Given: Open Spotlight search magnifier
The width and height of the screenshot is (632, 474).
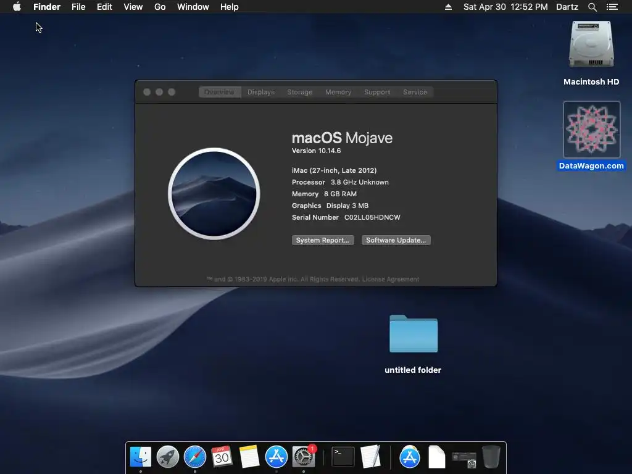Looking at the screenshot, I should 592,7.
